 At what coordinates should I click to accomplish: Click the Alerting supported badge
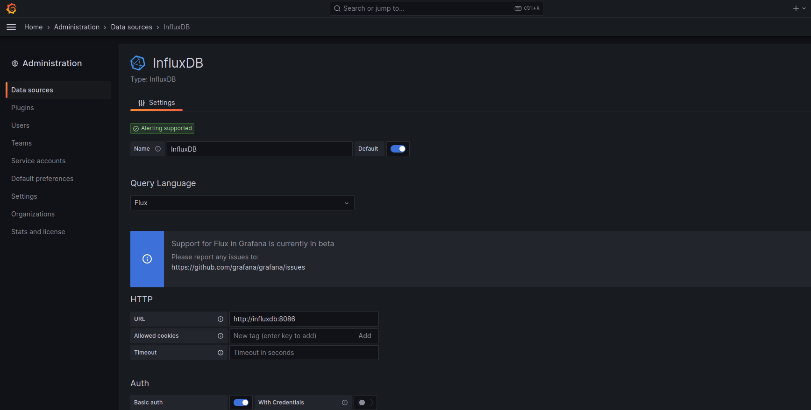click(162, 128)
